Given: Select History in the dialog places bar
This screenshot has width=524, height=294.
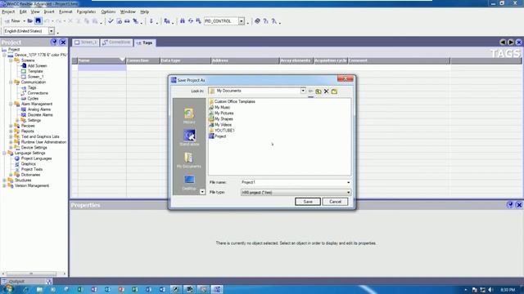Looking at the screenshot, I should 189,116.
